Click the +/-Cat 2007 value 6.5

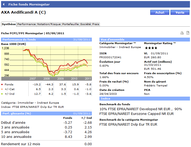[x=38, y=89]
